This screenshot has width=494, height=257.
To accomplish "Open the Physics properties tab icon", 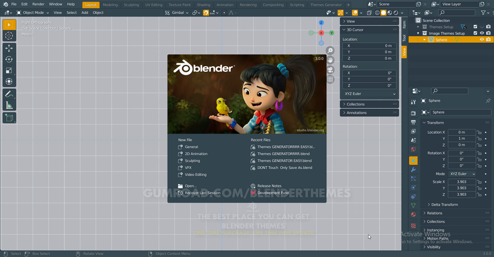I will point(413,187).
